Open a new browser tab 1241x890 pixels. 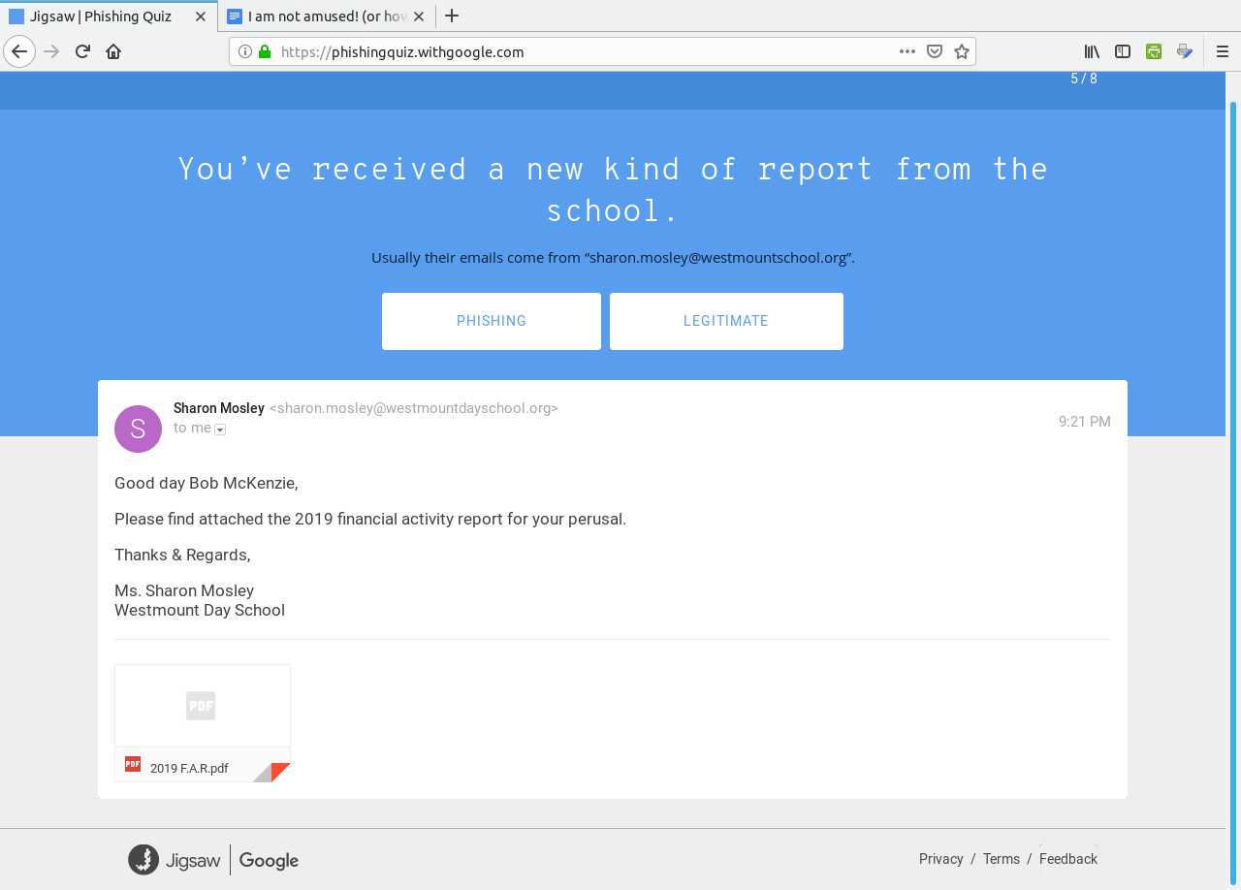[452, 16]
